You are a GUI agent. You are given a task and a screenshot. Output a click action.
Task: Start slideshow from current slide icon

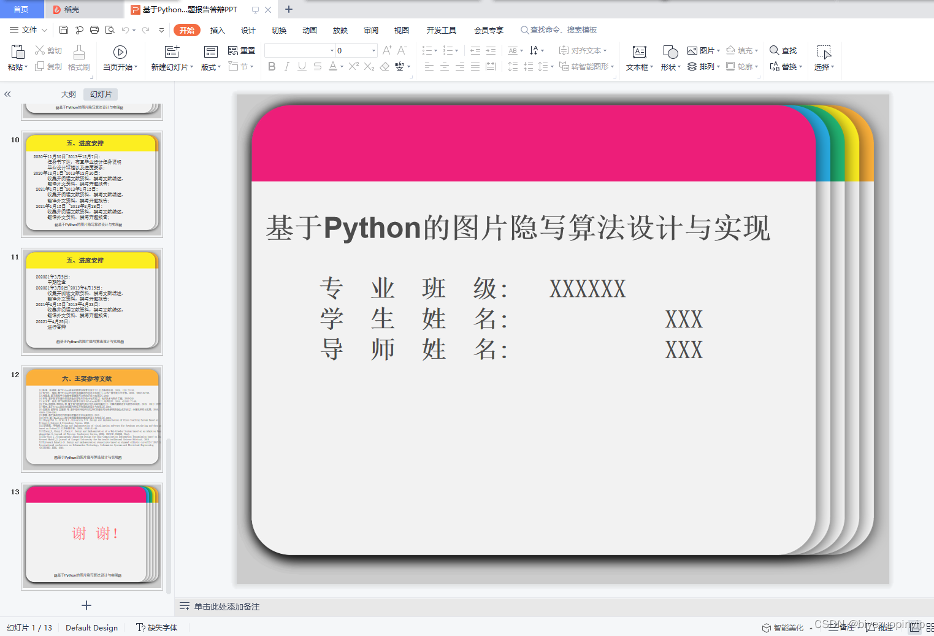(120, 52)
